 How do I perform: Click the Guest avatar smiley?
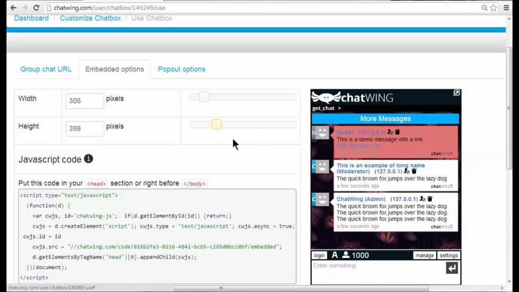tap(322, 133)
